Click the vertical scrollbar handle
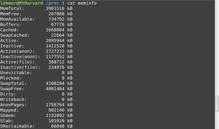 point(217,104)
